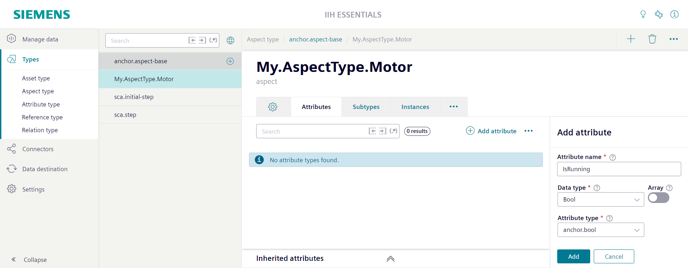Screen dimensions: 688x268
Task: Collapse the left sidebar
Action: click(x=29, y=259)
